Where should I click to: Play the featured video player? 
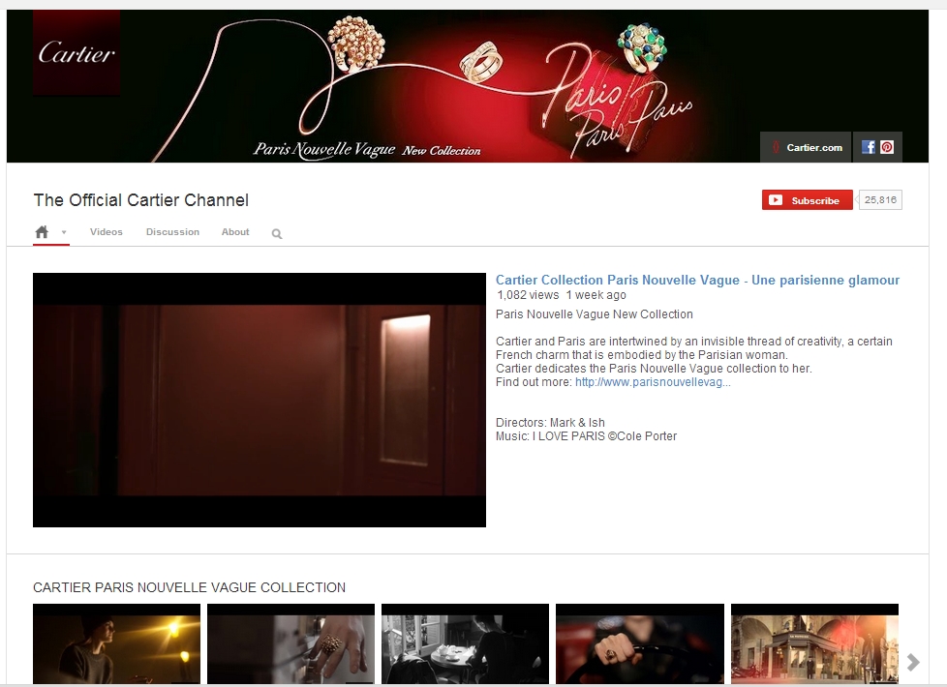coord(260,400)
